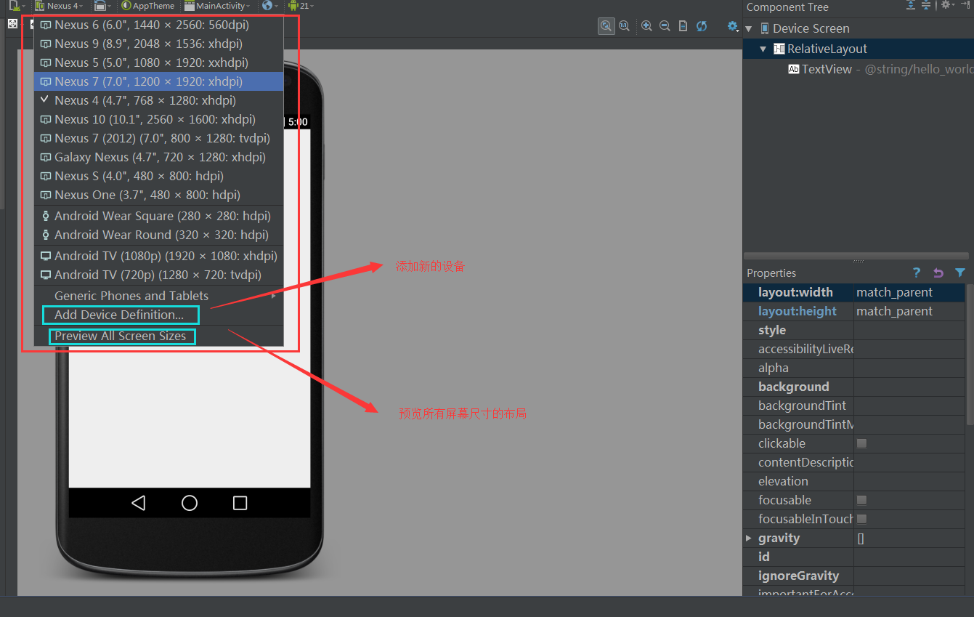974x617 pixels.
Task: Open the AppTheme theme selector
Action: pos(148,6)
